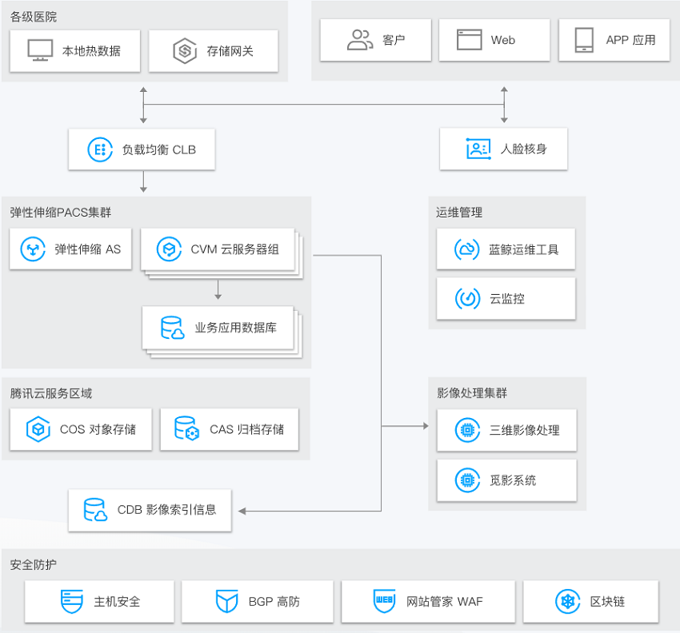Click the BGP 高防 shield icon

pos(227,601)
